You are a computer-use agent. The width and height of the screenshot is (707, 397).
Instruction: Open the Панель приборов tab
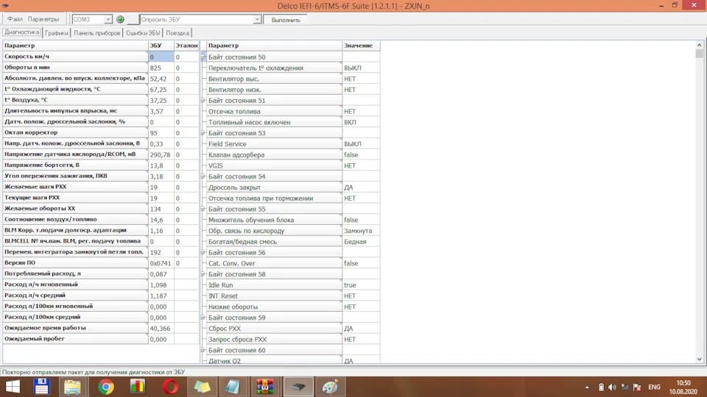point(97,33)
